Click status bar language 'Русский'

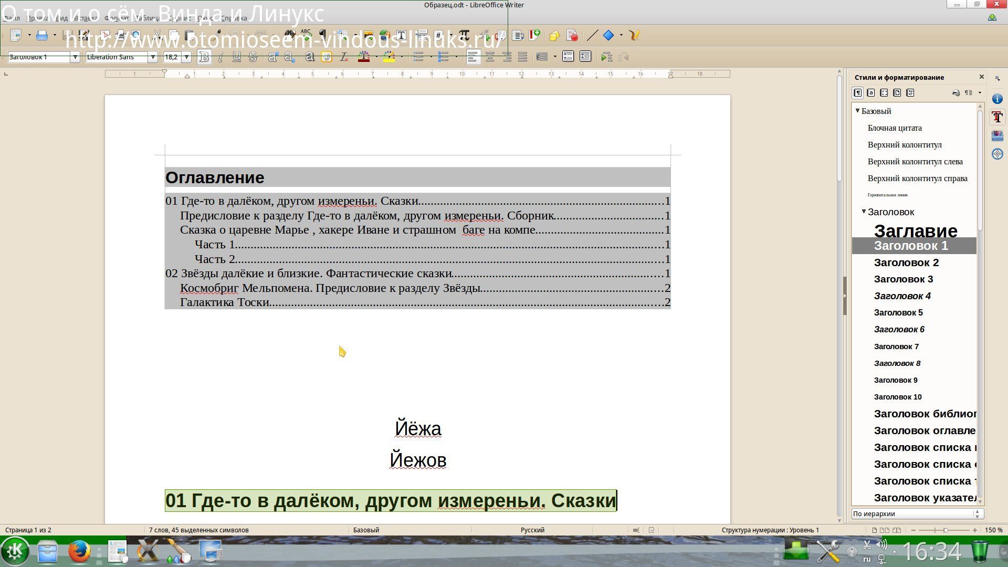coord(532,530)
